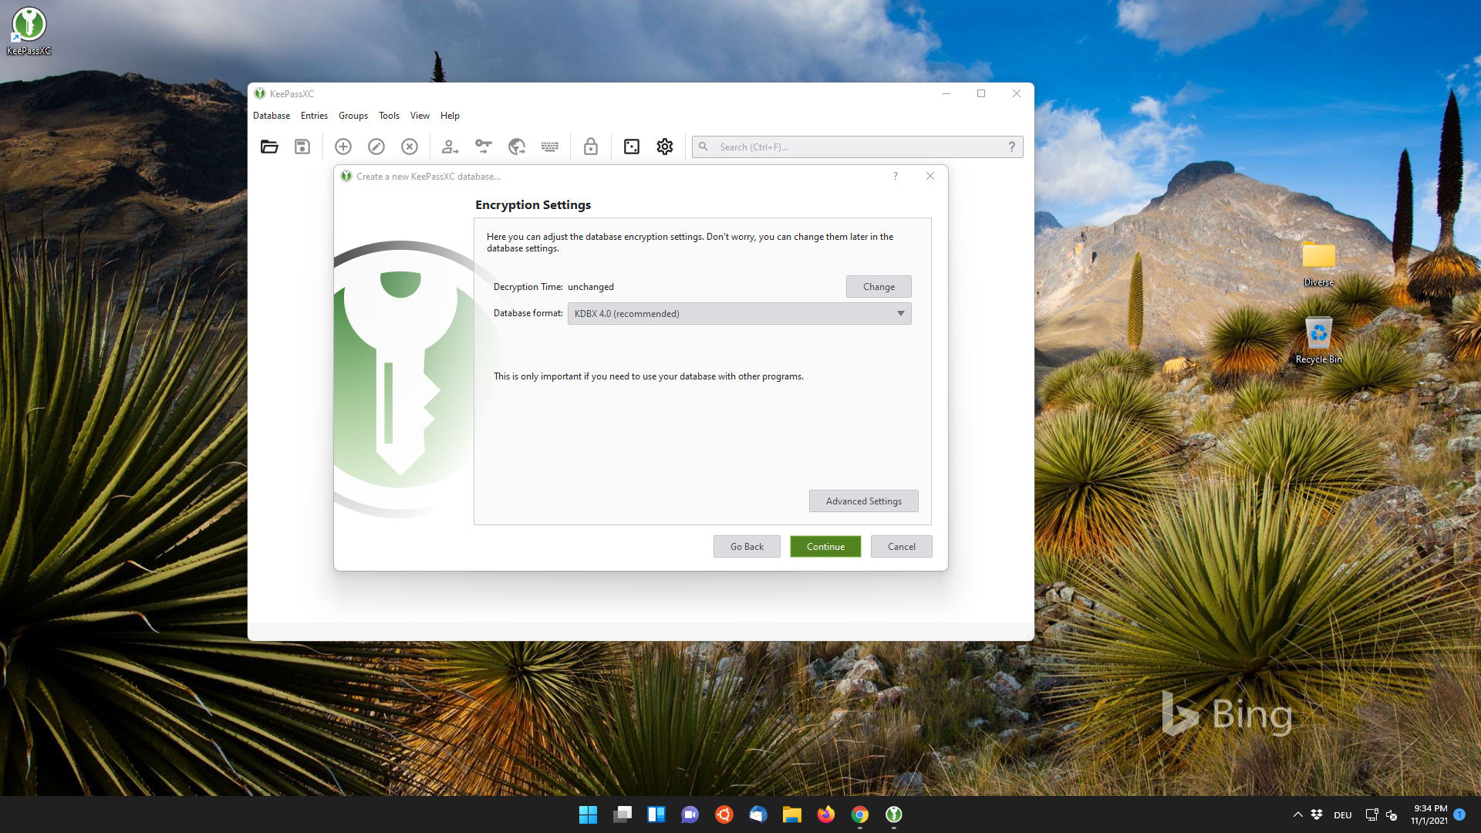Click the Dropbox tray icon
The width and height of the screenshot is (1481, 833).
coord(1317,814)
